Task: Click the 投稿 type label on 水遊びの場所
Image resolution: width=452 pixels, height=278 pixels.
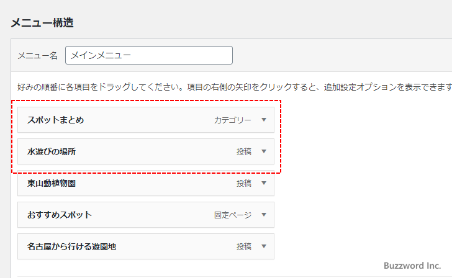Action: (x=243, y=151)
